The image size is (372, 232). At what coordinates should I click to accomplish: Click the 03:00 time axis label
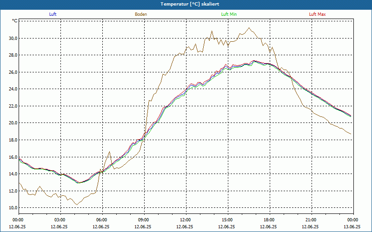pyautogui.click(x=60, y=220)
